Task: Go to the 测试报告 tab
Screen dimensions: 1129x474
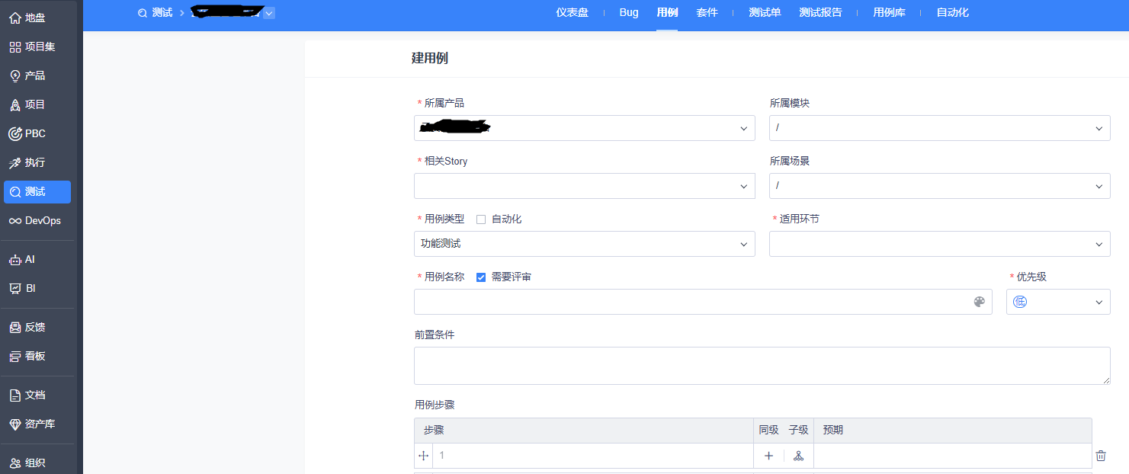Action: tap(820, 13)
